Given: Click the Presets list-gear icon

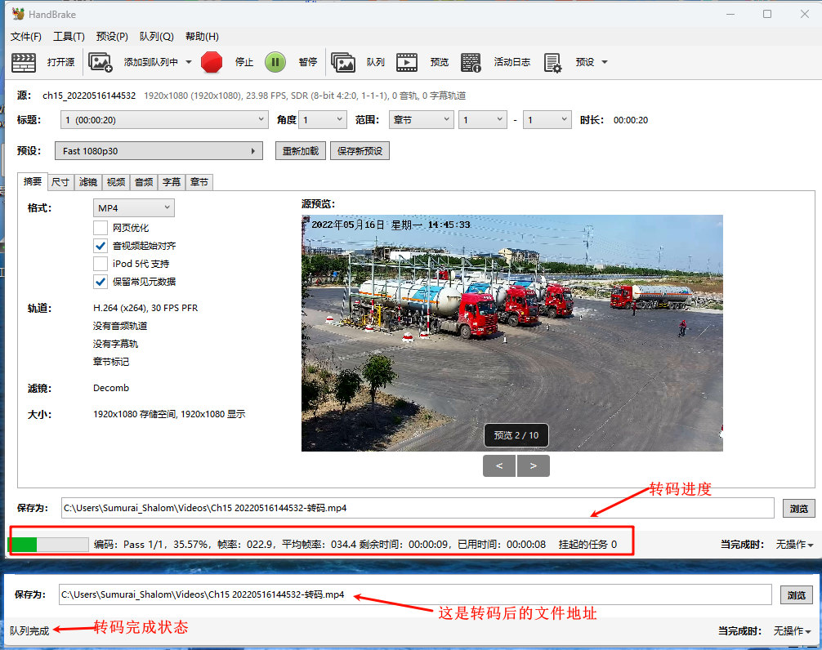Looking at the screenshot, I should 552,62.
